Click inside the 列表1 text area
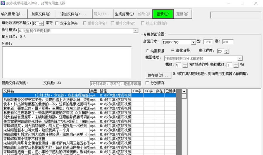The image size is (263, 155). point(67,62)
